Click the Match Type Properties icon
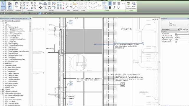 coord(21,8)
